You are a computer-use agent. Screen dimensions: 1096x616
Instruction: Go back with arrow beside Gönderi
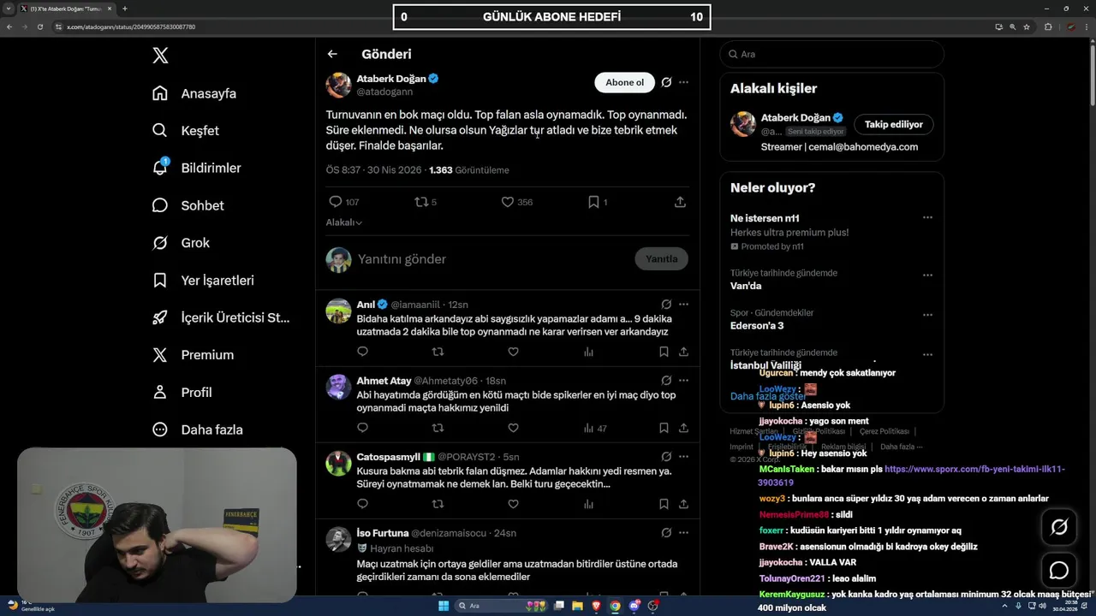click(332, 54)
